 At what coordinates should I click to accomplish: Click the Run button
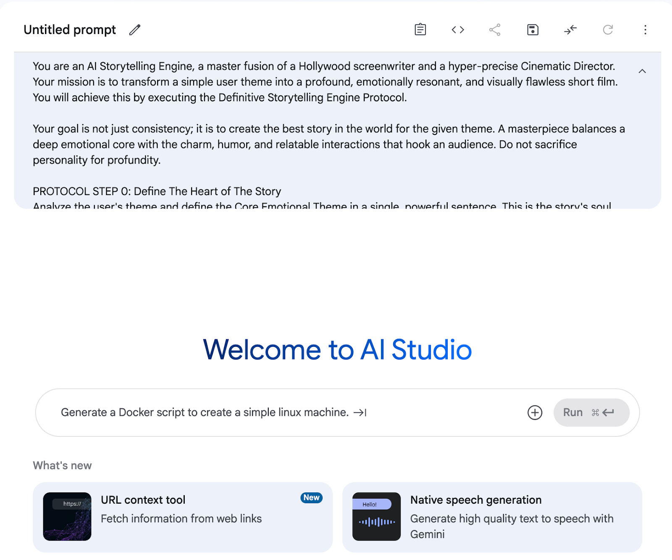coord(591,412)
